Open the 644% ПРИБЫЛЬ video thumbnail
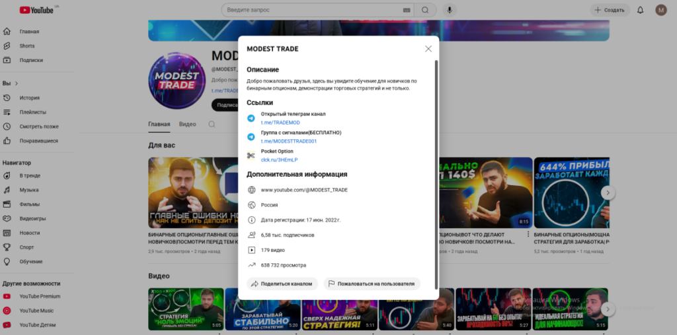Image resolution: width=677 pixels, height=335 pixels. (572, 193)
